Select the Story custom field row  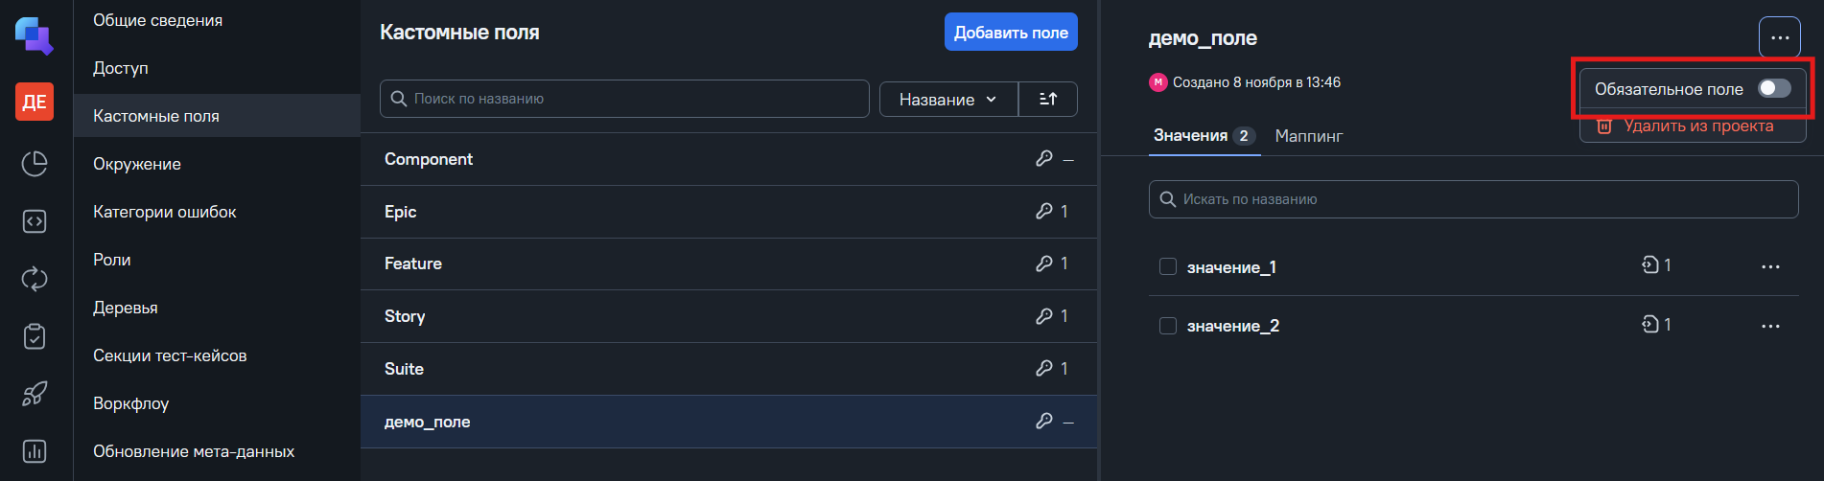coord(729,316)
